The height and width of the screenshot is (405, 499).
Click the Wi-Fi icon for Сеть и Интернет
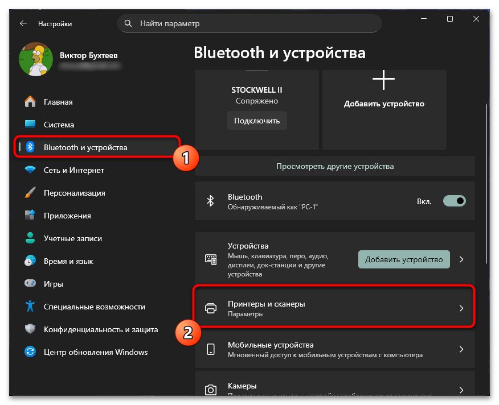(x=30, y=170)
